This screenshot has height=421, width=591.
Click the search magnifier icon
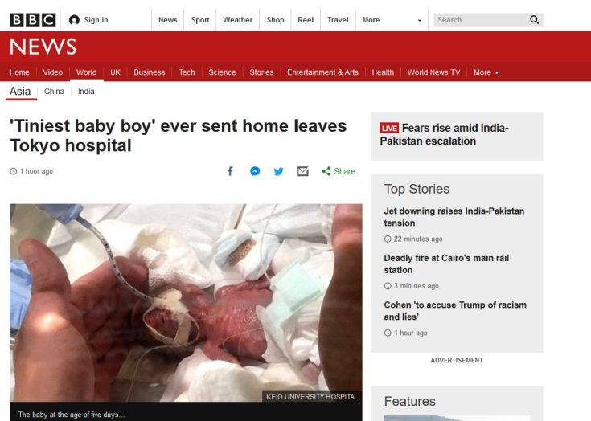534,19
